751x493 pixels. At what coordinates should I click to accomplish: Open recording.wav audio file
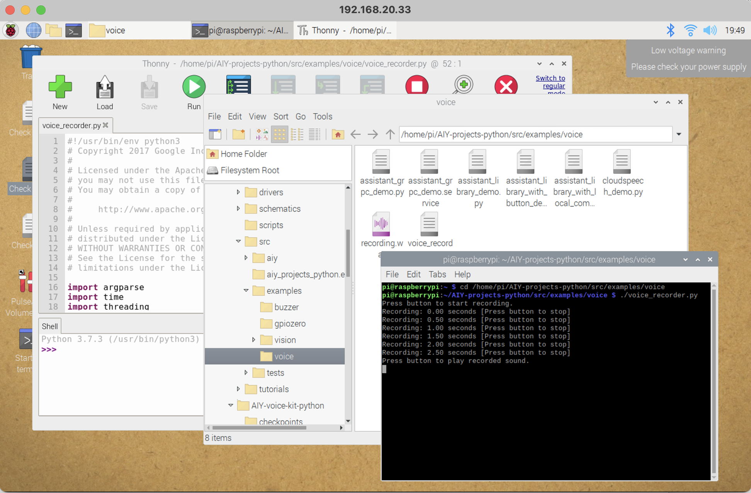[x=381, y=225]
